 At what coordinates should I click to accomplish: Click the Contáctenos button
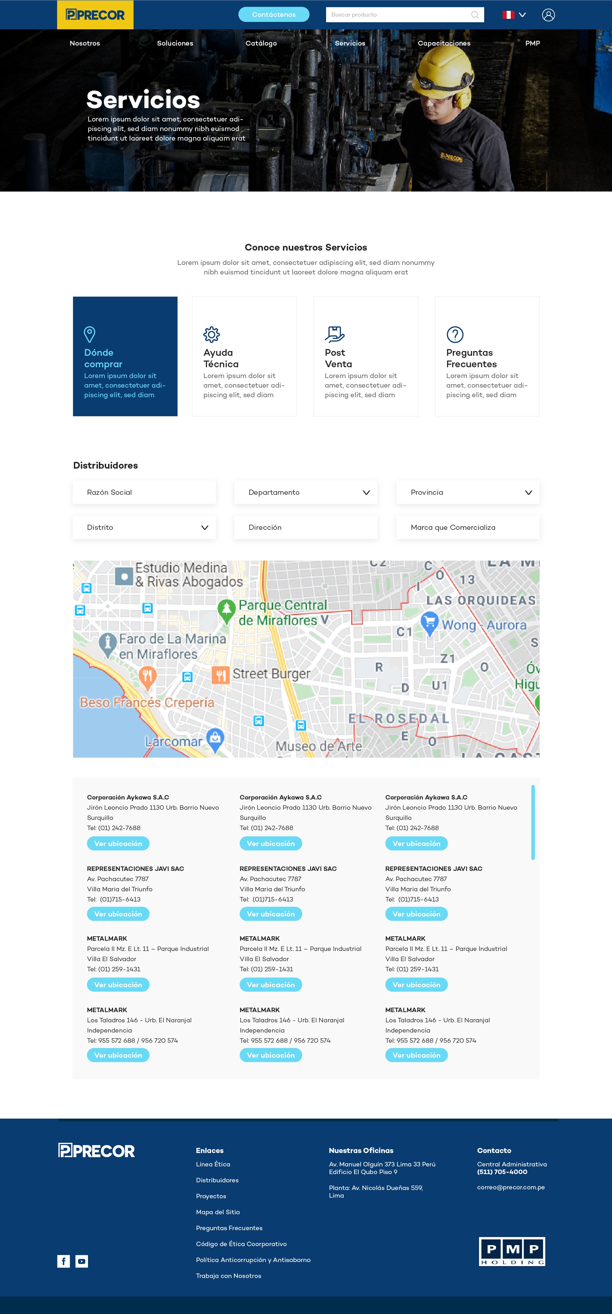pyautogui.click(x=274, y=14)
